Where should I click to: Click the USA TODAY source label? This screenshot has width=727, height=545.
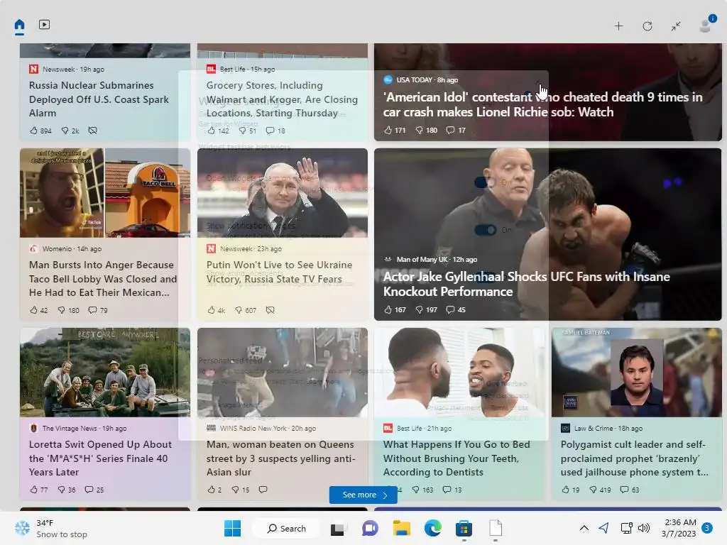pos(421,79)
